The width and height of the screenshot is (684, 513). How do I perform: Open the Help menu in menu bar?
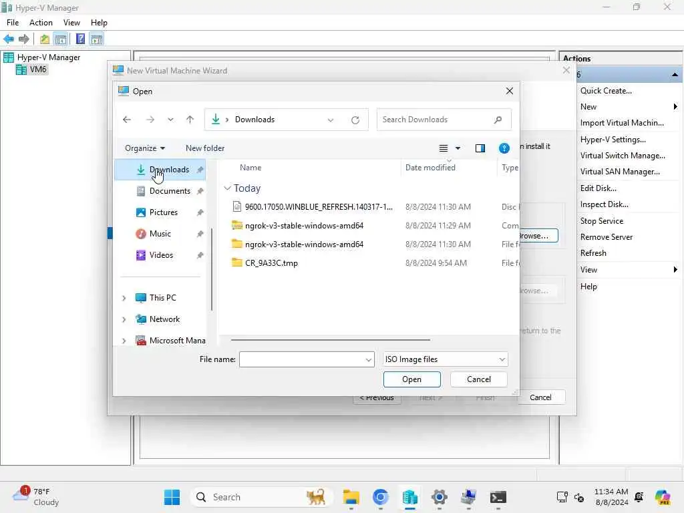(99, 23)
